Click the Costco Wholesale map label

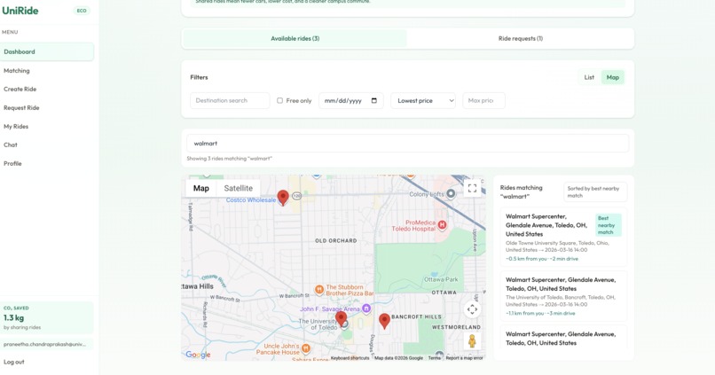tap(251, 200)
